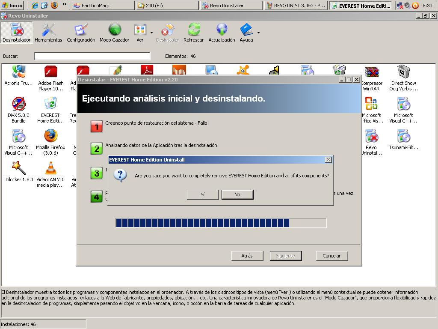Click the uninstall progress bar
The height and width of the screenshot is (329, 438).
[x=221, y=223]
